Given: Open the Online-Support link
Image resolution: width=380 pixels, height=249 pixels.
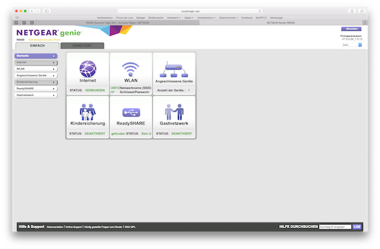Looking at the screenshot, I should 73,227.
